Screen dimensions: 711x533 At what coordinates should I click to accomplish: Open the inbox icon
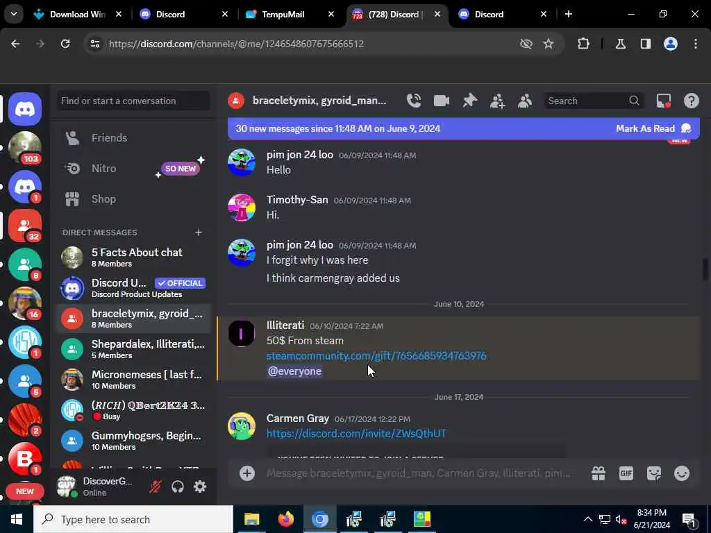click(663, 101)
